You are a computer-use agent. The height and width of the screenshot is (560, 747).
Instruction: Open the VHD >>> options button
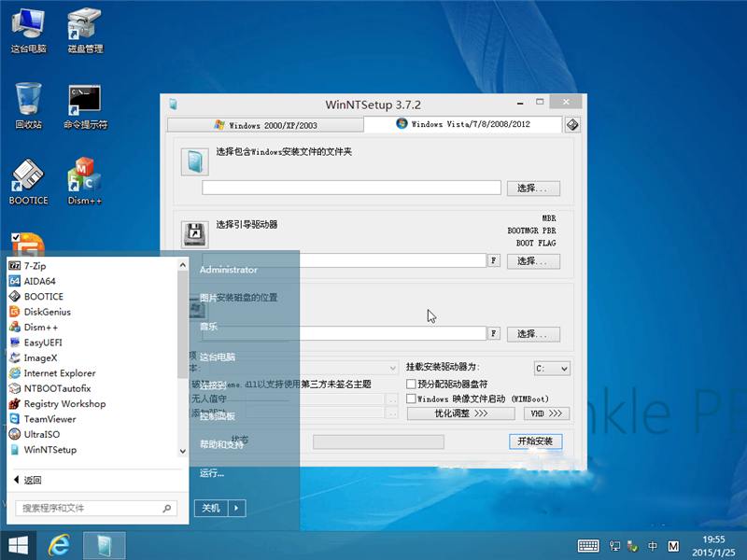(x=547, y=413)
